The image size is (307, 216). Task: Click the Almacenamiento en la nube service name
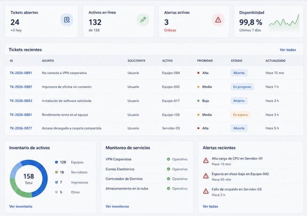point(127,188)
